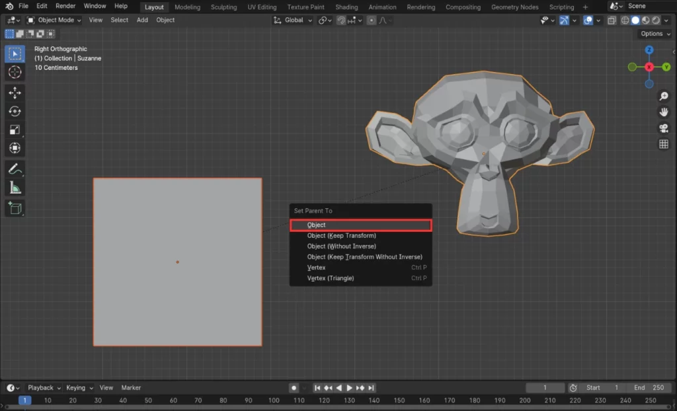
Task: Toggle viewport gizmos display
Action: [564, 20]
